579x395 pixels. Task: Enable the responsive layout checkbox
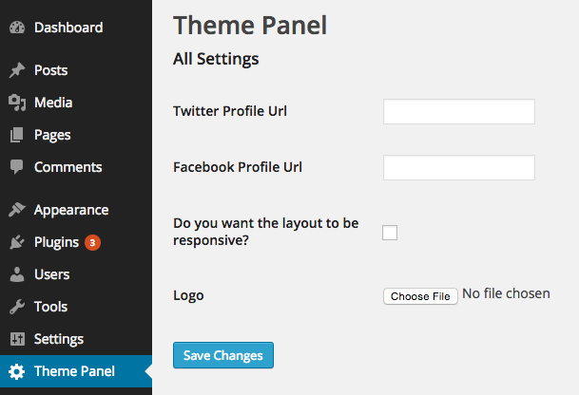click(390, 233)
